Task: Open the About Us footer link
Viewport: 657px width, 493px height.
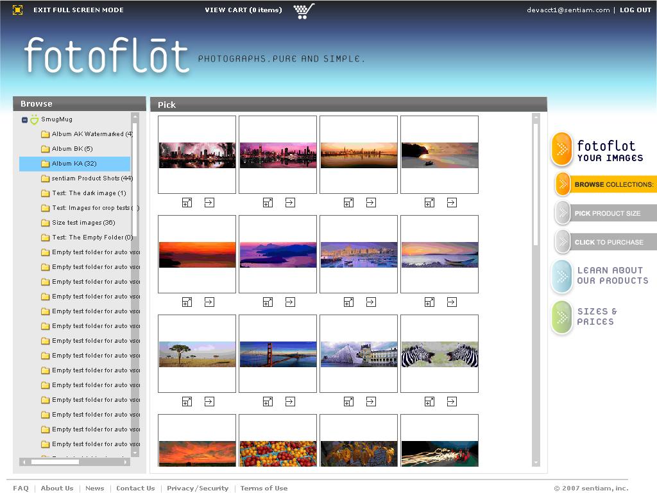Action: (x=57, y=488)
